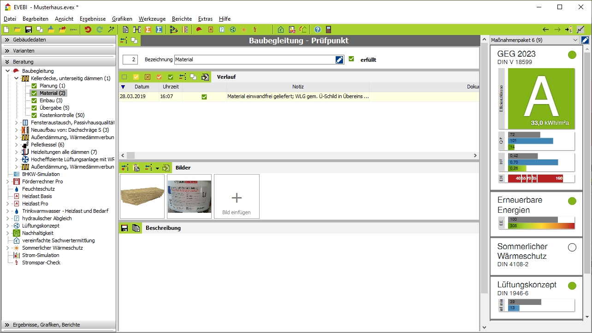Screen dimensions: 592x333
Task: Toggle the Kostenkontrolle (50) checkbox in tree
Action: (34, 115)
